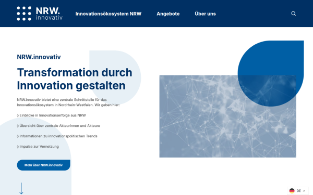313x195 pixels.
Task: Expand the DE language selector chevron
Action: pos(304,191)
